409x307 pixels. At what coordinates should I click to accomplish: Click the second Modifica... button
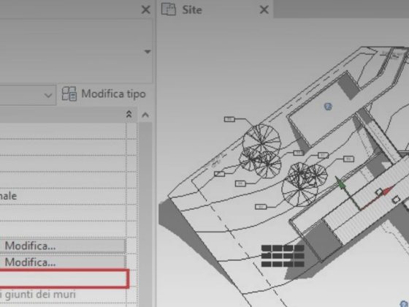[x=63, y=262]
